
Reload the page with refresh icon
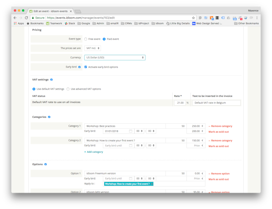(x=26, y=18)
